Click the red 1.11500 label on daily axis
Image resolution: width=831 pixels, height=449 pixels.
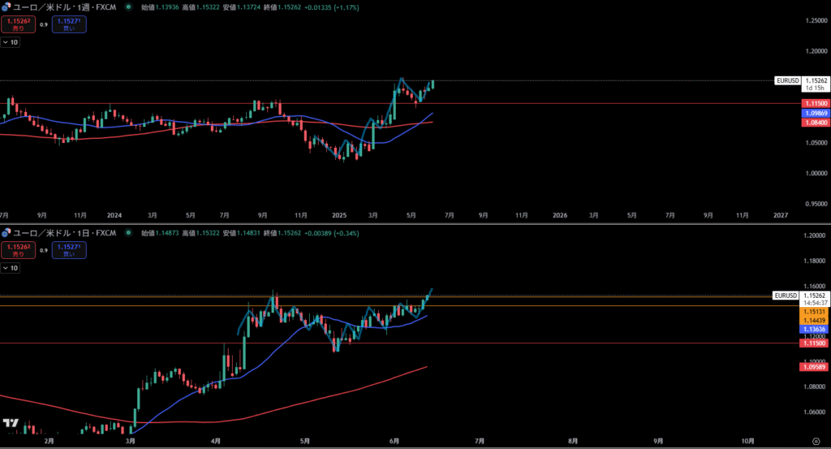[814, 343]
